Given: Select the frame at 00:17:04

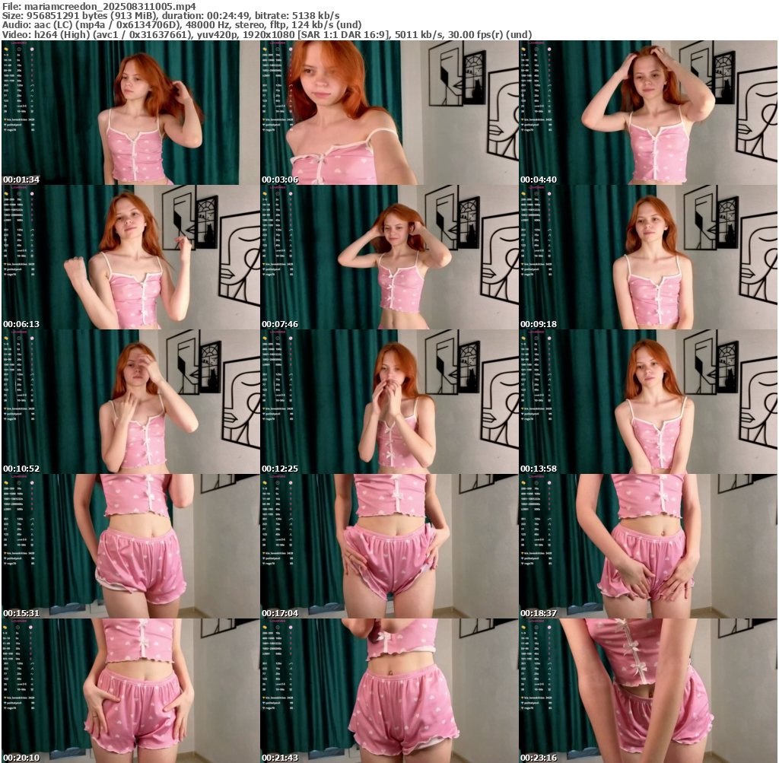Looking at the screenshot, I should click(389, 546).
